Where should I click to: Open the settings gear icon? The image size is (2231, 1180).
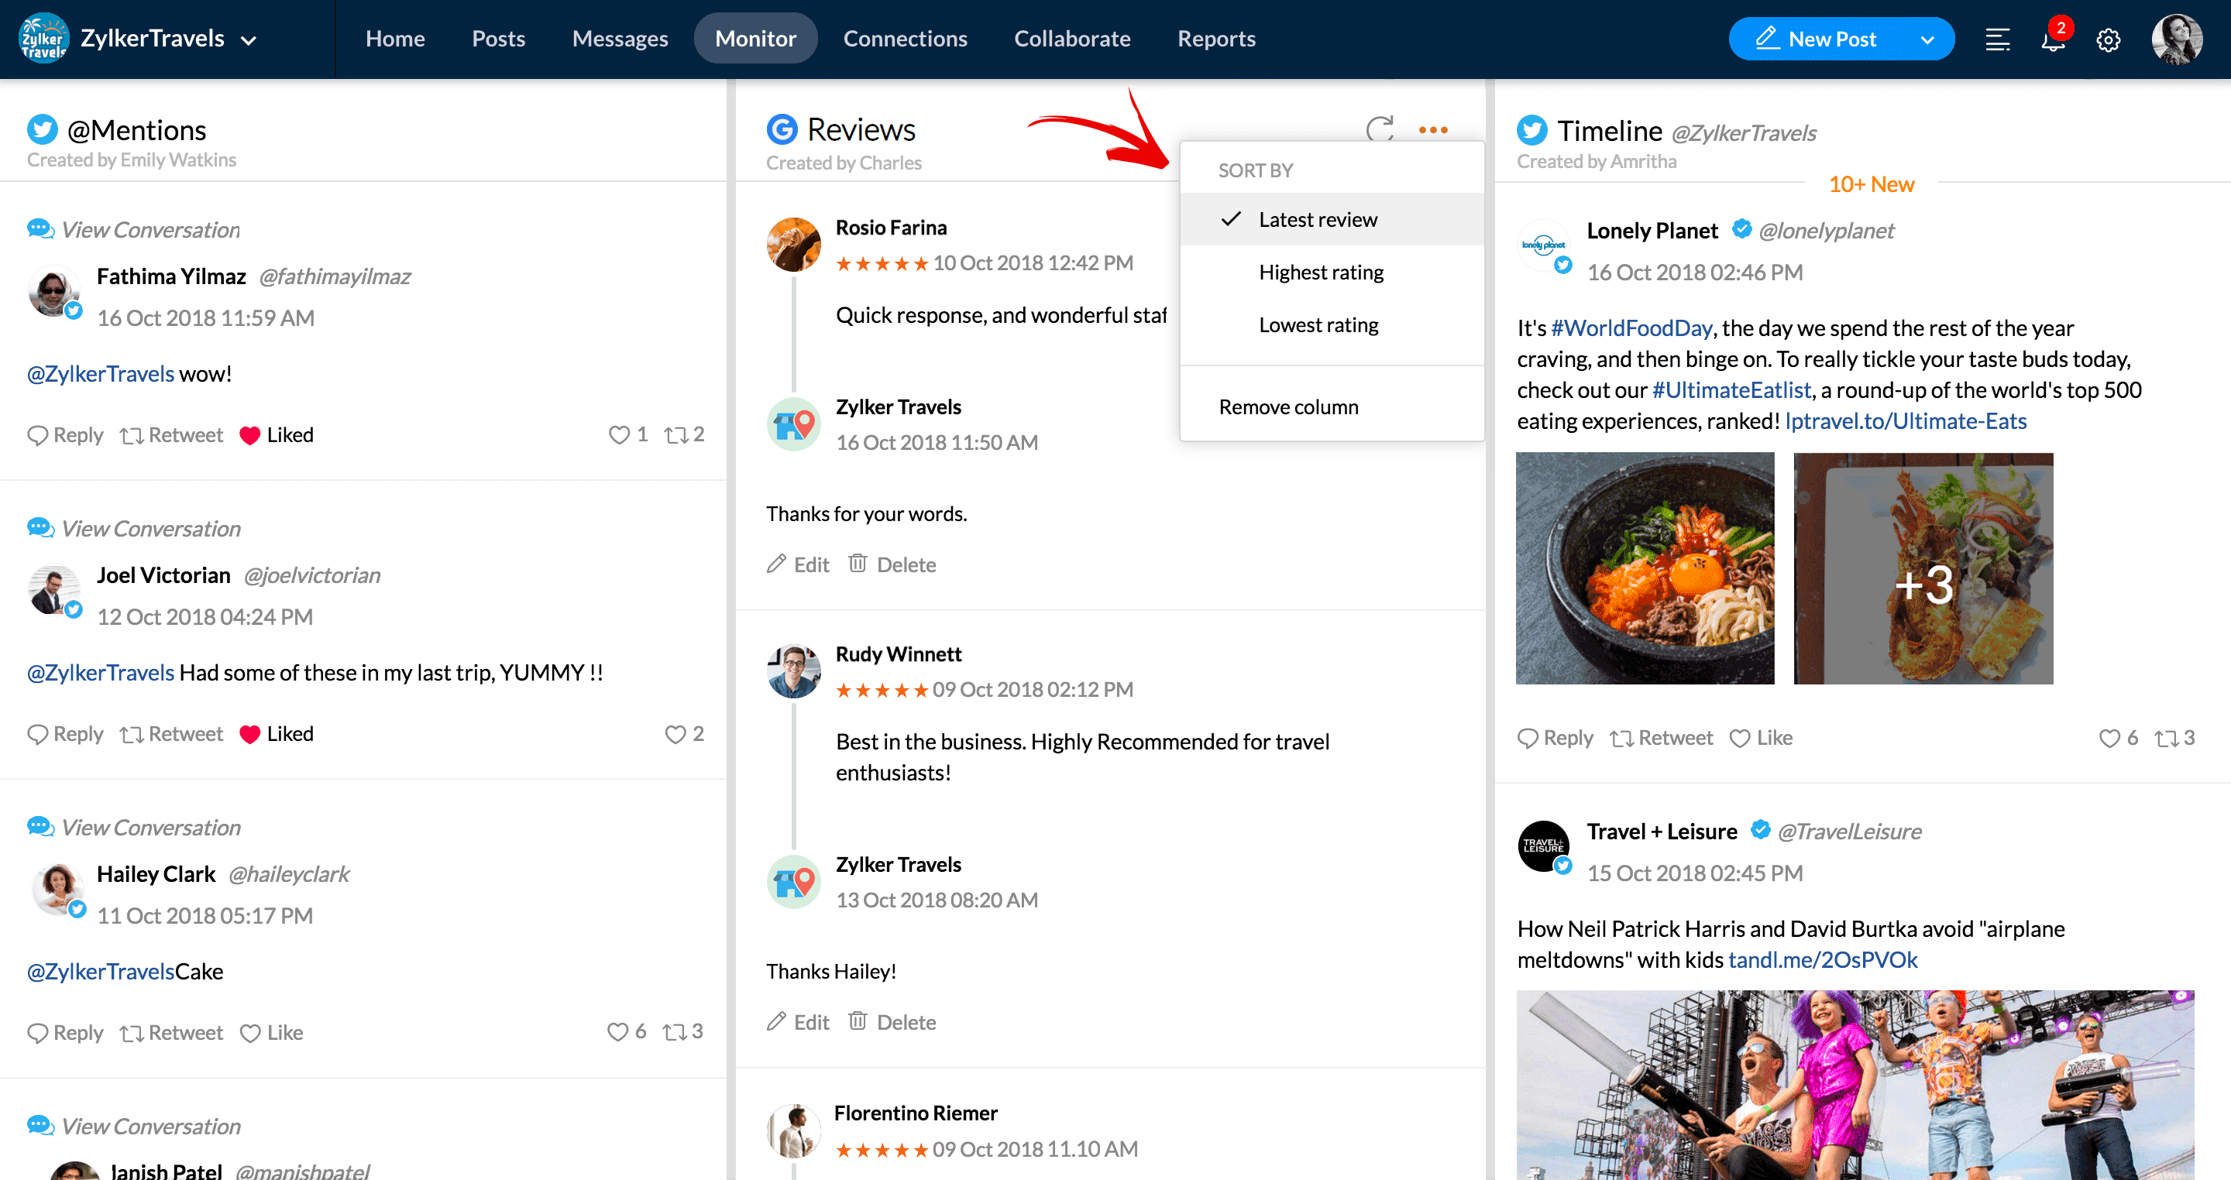tap(2108, 39)
